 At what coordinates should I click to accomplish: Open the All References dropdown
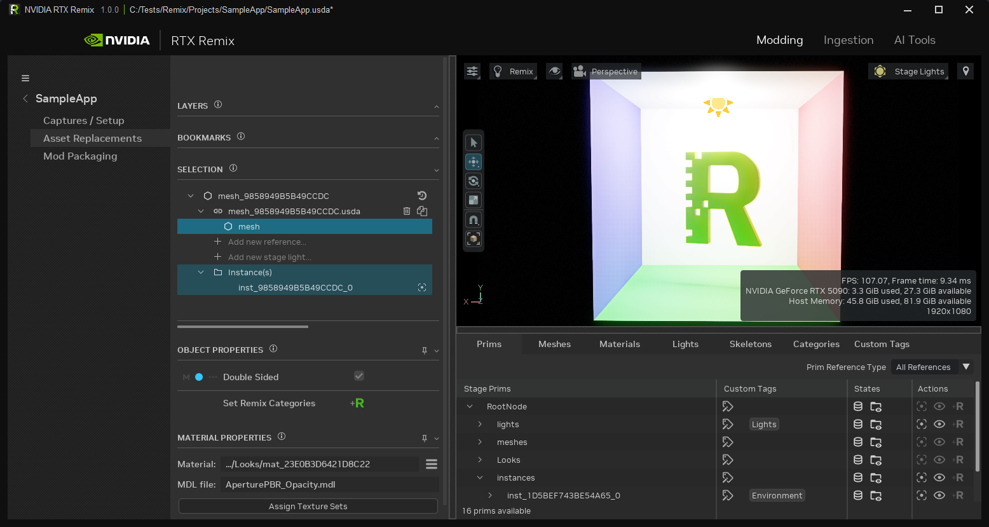click(x=932, y=367)
